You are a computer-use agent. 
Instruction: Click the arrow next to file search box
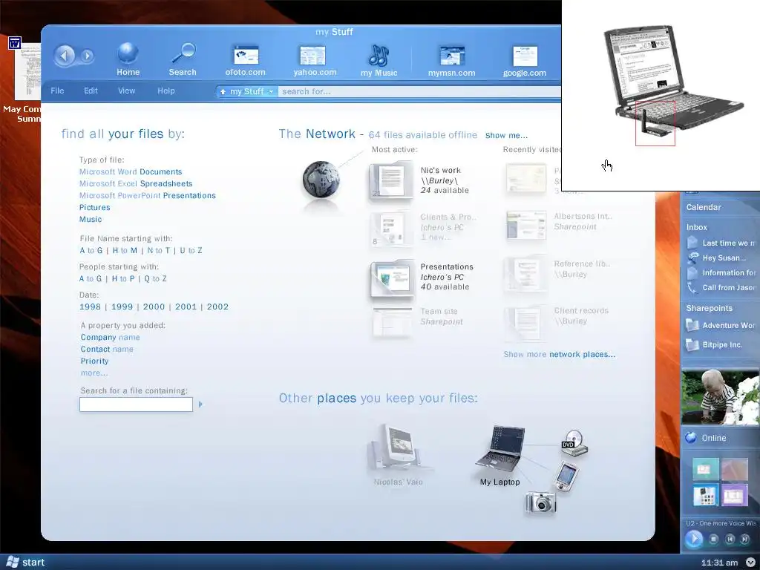[x=200, y=404]
